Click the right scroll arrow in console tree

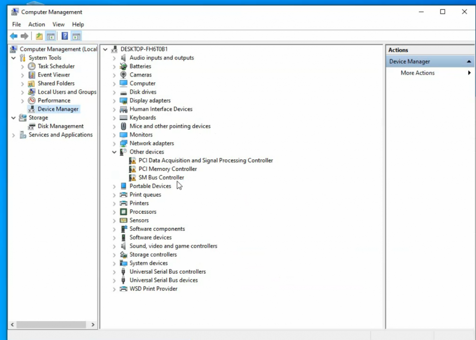click(93, 325)
